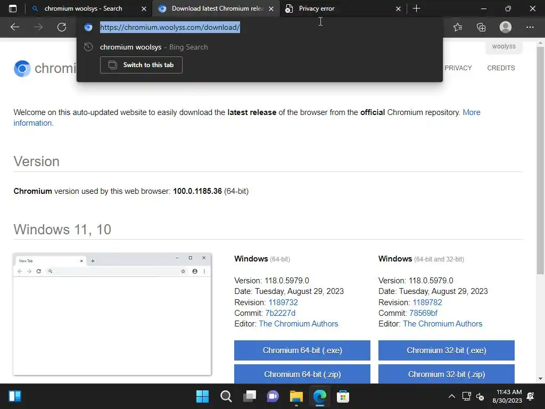Viewport: 545px width, 409px height.
Task: Click the network status tray icon
Action: pyautogui.click(x=466, y=396)
